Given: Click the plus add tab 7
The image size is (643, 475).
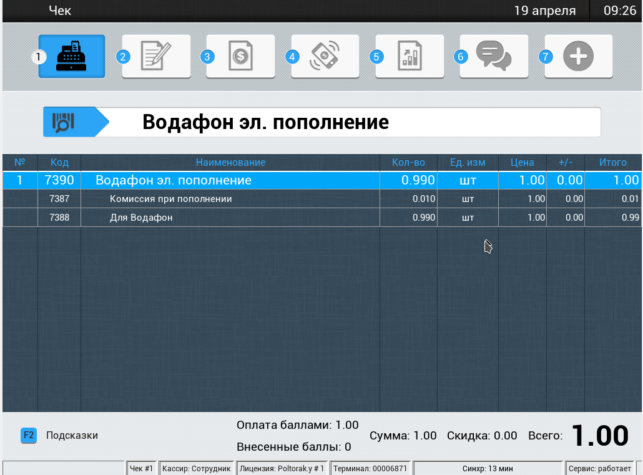Looking at the screenshot, I should tap(579, 56).
